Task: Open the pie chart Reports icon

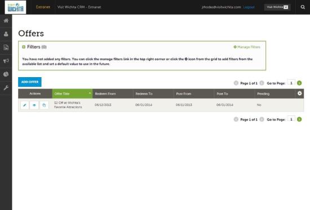Action: click(6, 74)
